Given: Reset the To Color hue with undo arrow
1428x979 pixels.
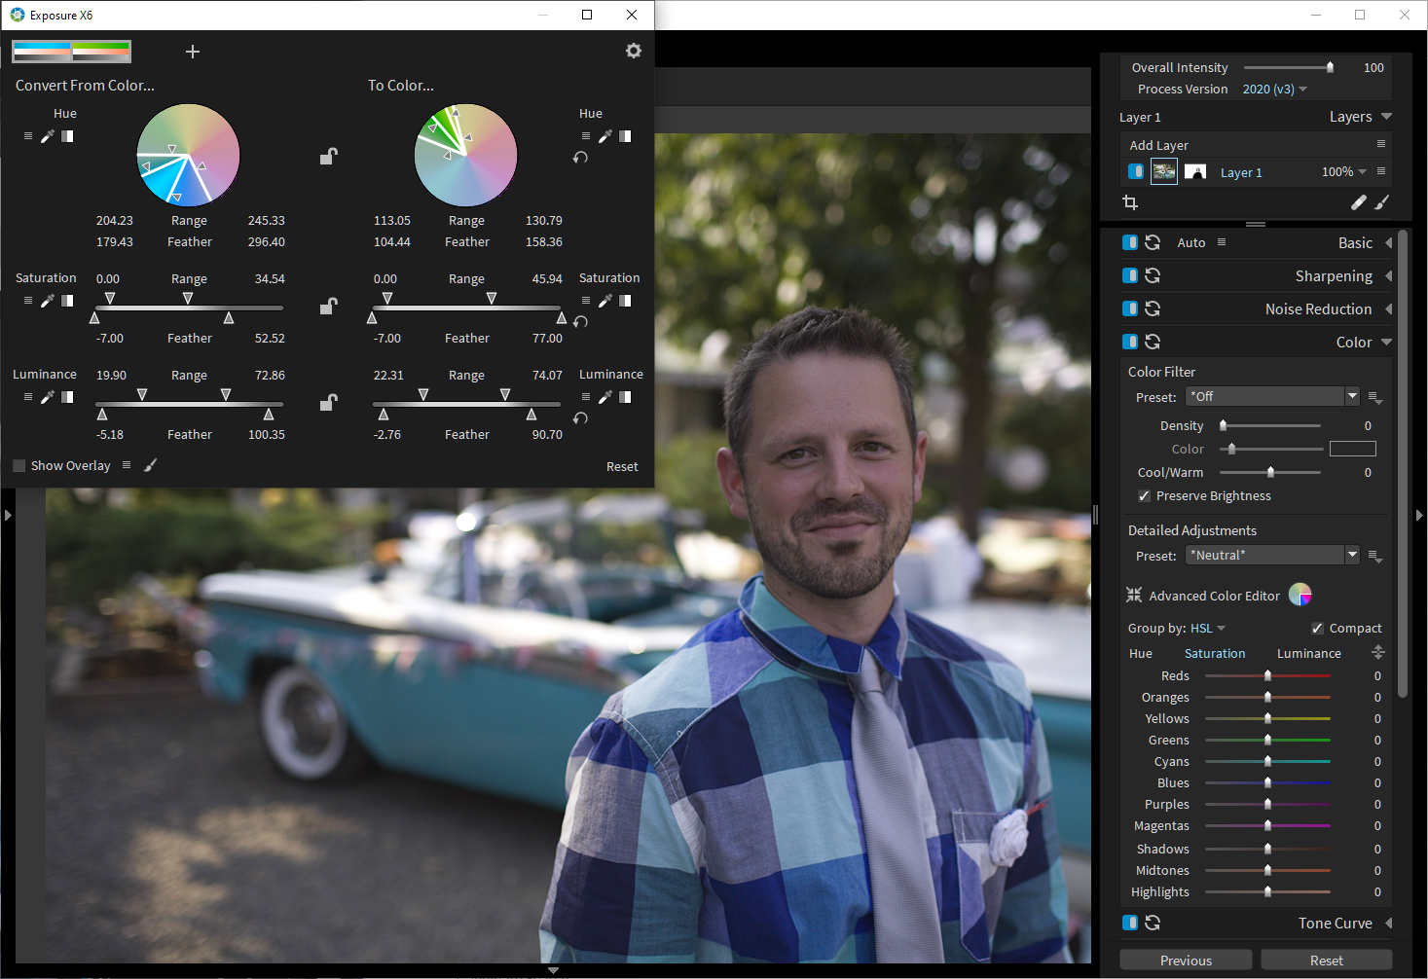Looking at the screenshot, I should [x=580, y=158].
